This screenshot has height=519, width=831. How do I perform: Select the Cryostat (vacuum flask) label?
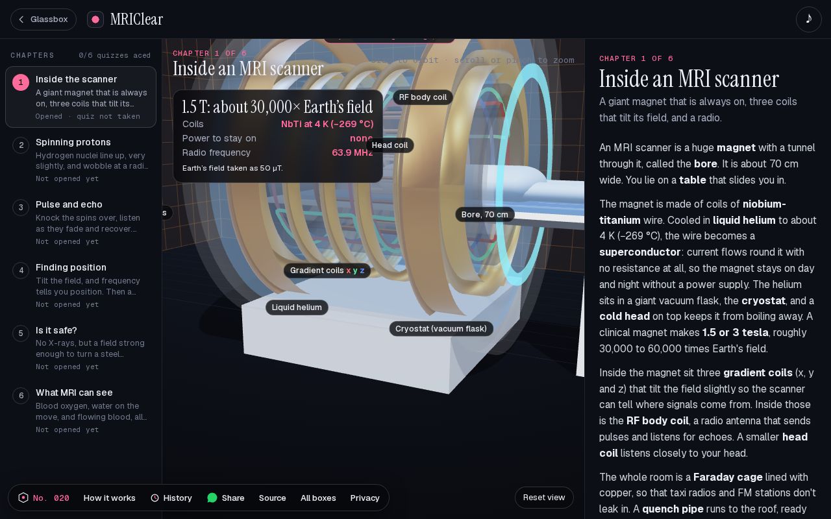coord(441,329)
